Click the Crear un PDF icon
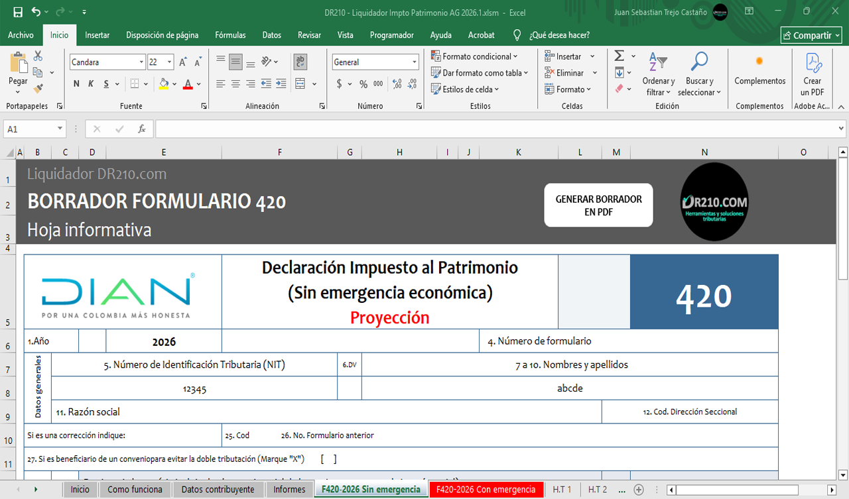 (x=813, y=73)
